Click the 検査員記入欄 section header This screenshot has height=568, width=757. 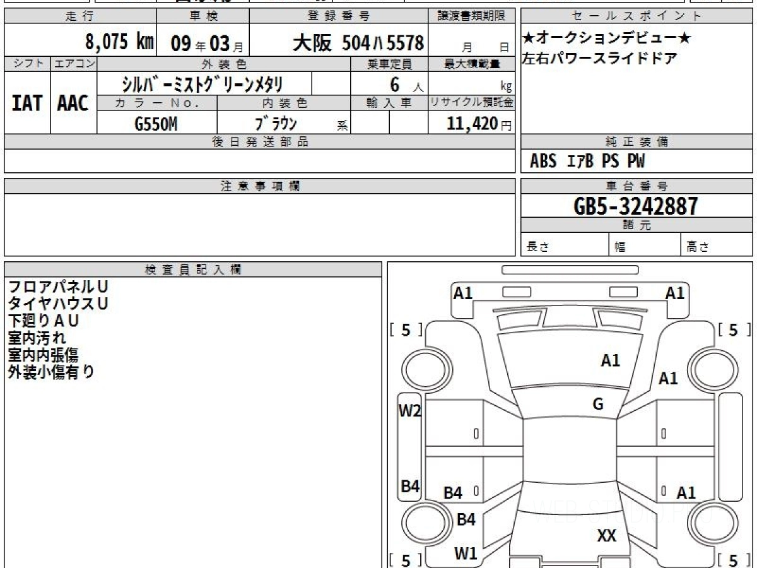pyautogui.click(x=193, y=269)
